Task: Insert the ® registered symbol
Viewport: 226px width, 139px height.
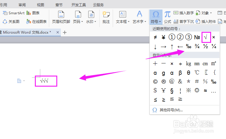Action: coord(163,82)
